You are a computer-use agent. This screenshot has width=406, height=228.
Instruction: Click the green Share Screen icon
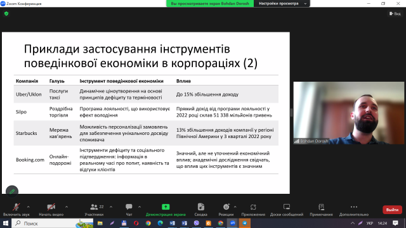166,207
